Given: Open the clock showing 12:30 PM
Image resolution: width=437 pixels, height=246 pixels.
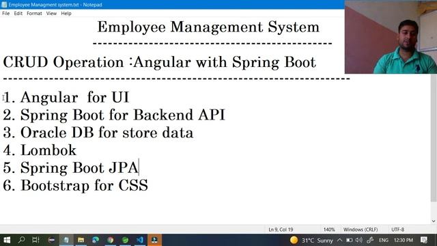Looking at the screenshot, I should 404,240.
